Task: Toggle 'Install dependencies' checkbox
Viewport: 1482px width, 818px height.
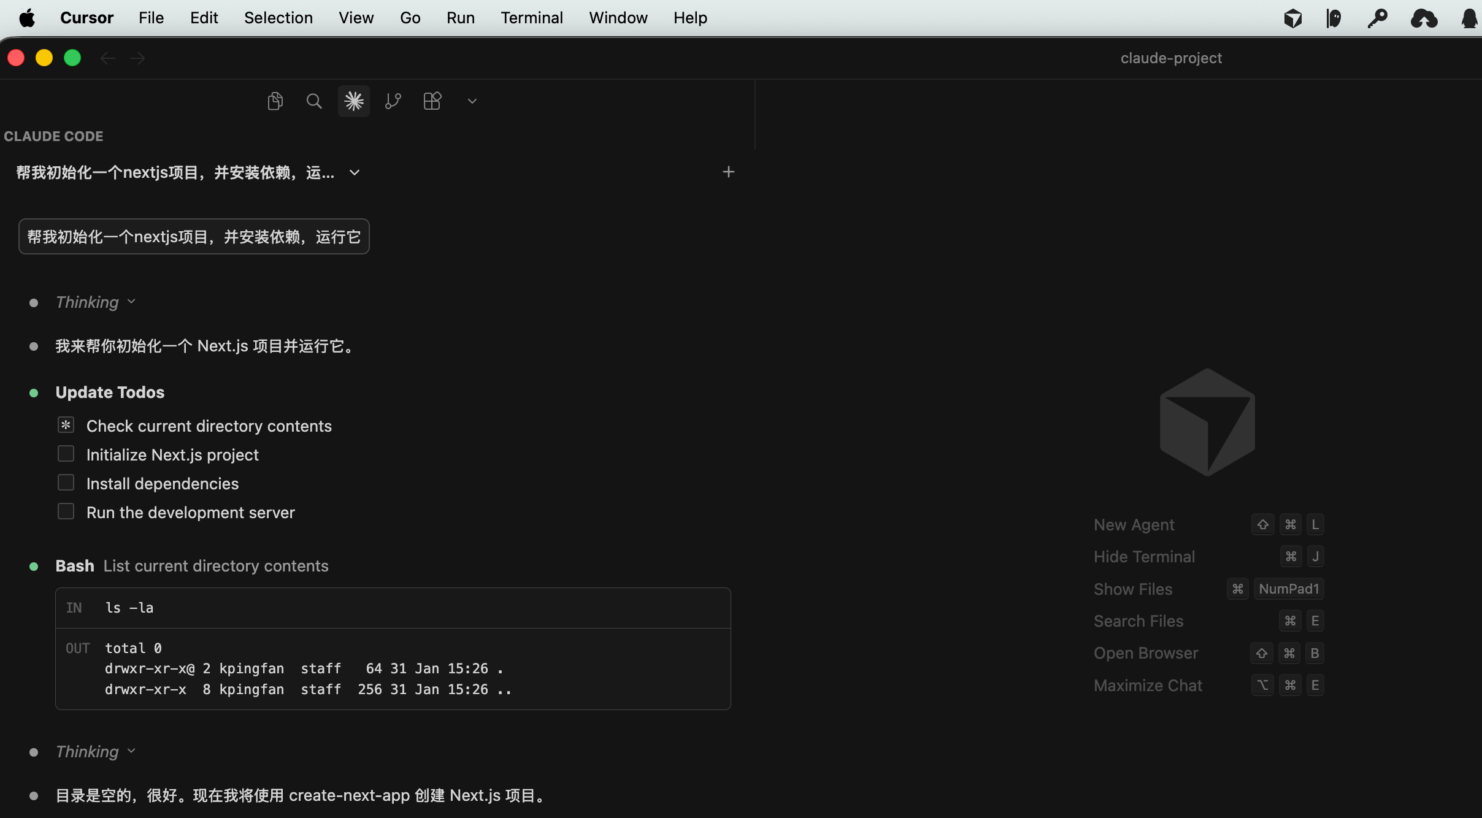Action: (66, 483)
